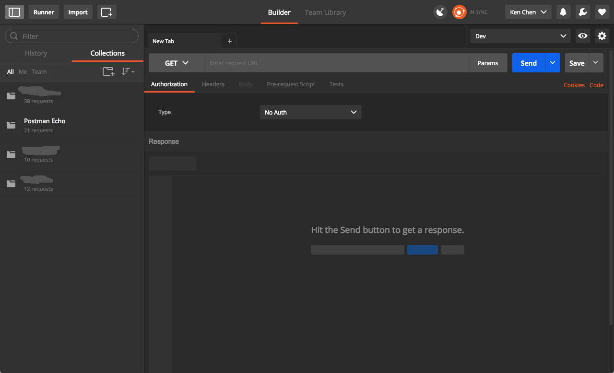Click folder icon of 38 requests collection

11,96
